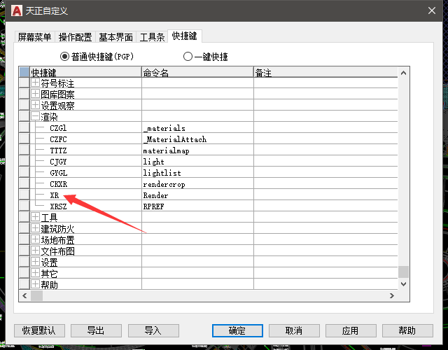Select the 一键快捷 radio option
The image size is (448, 350).
coord(188,57)
